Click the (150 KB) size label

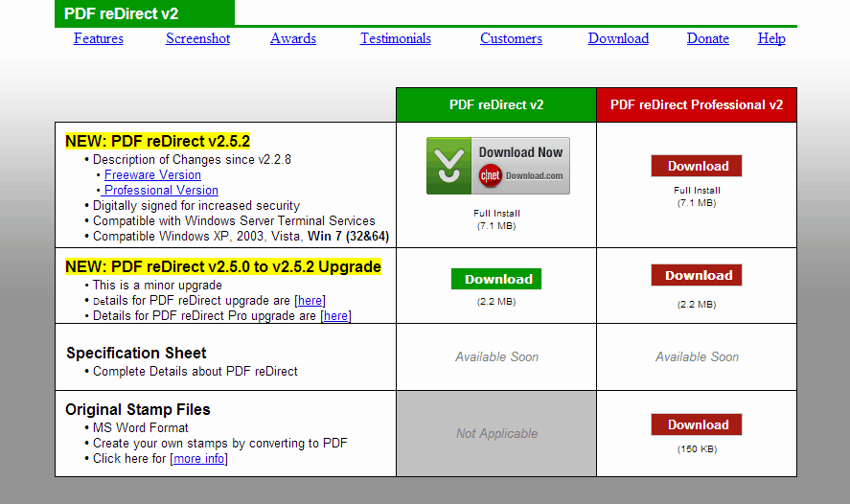point(697,449)
